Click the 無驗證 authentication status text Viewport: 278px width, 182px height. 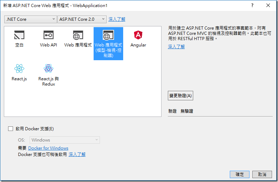pyautogui.click(x=187, y=111)
